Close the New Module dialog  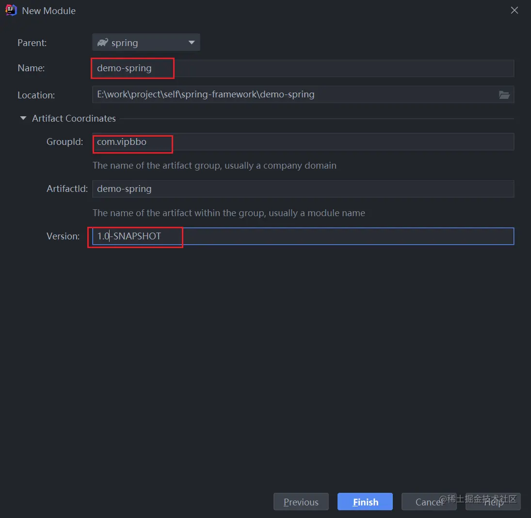pyautogui.click(x=514, y=11)
